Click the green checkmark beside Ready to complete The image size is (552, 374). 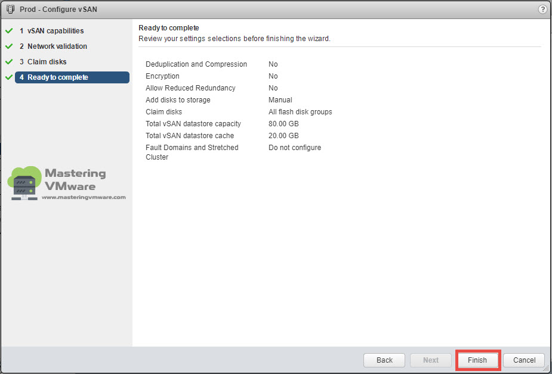coord(9,77)
